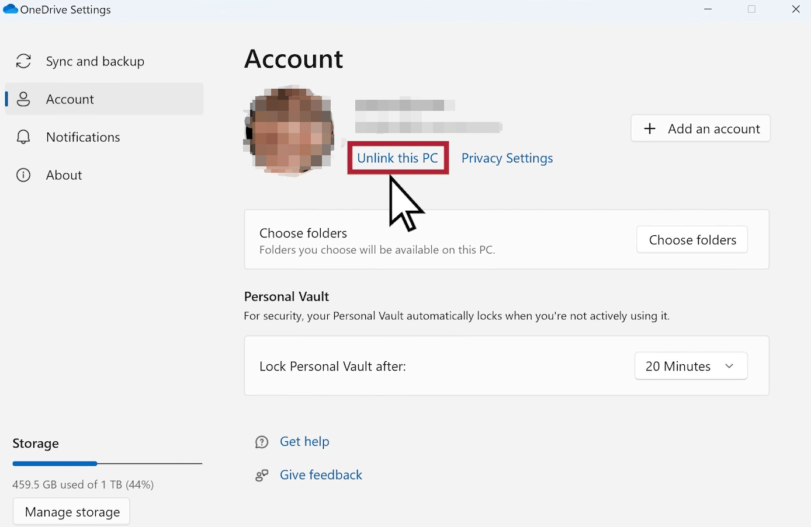Open the Give feedback link text

pyautogui.click(x=321, y=475)
